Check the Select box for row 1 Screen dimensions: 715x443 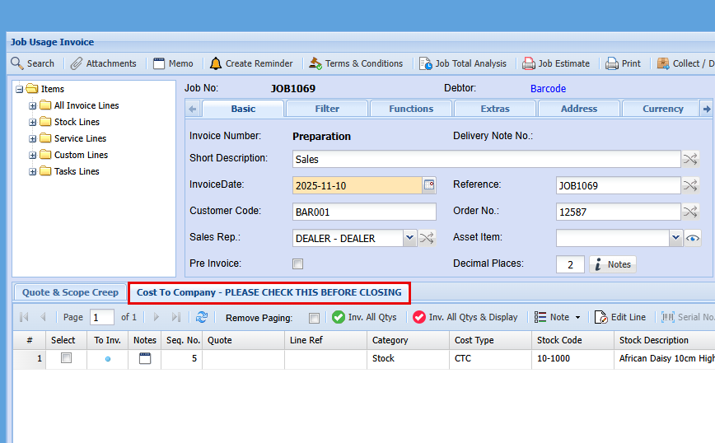point(67,358)
